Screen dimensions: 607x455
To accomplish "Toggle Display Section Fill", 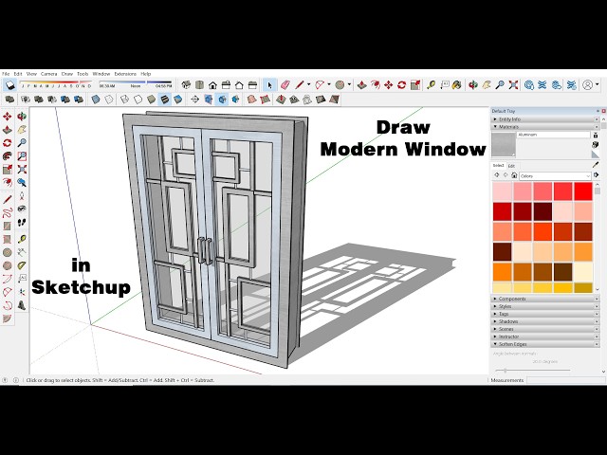I will coord(235,100).
